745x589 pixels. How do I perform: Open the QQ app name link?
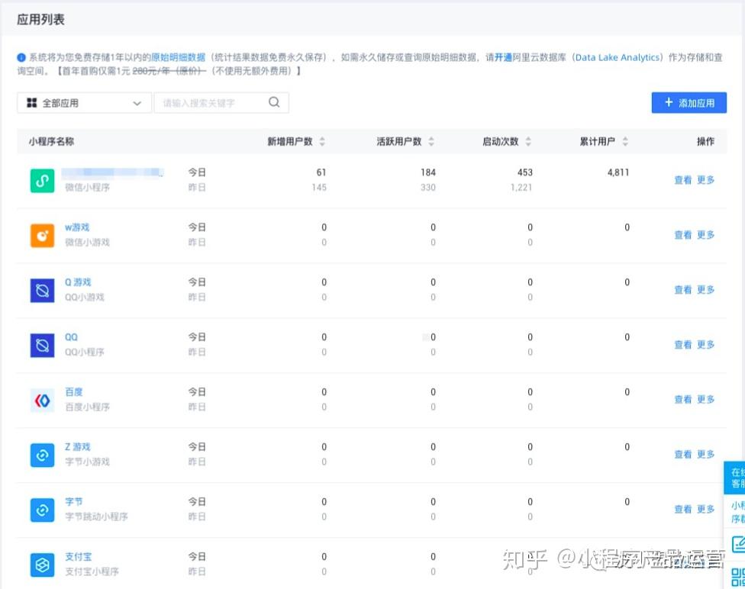(x=71, y=337)
